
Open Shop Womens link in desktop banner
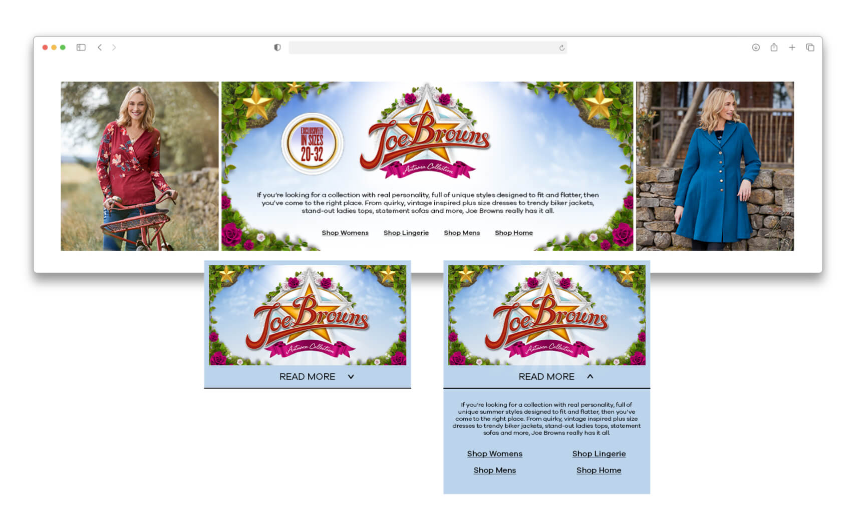click(345, 233)
